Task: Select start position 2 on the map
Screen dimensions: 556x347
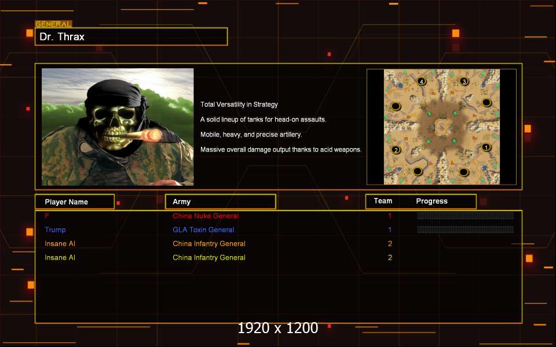Action: point(396,150)
